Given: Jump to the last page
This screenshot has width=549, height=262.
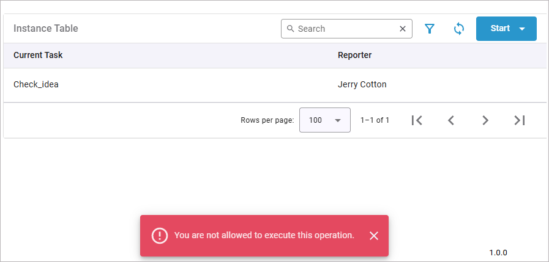Looking at the screenshot, I should tap(520, 120).
